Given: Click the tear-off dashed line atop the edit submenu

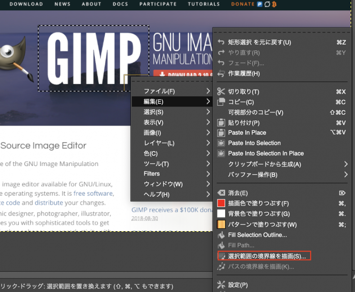Looking at the screenshot, I should click(x=282, y=32).
